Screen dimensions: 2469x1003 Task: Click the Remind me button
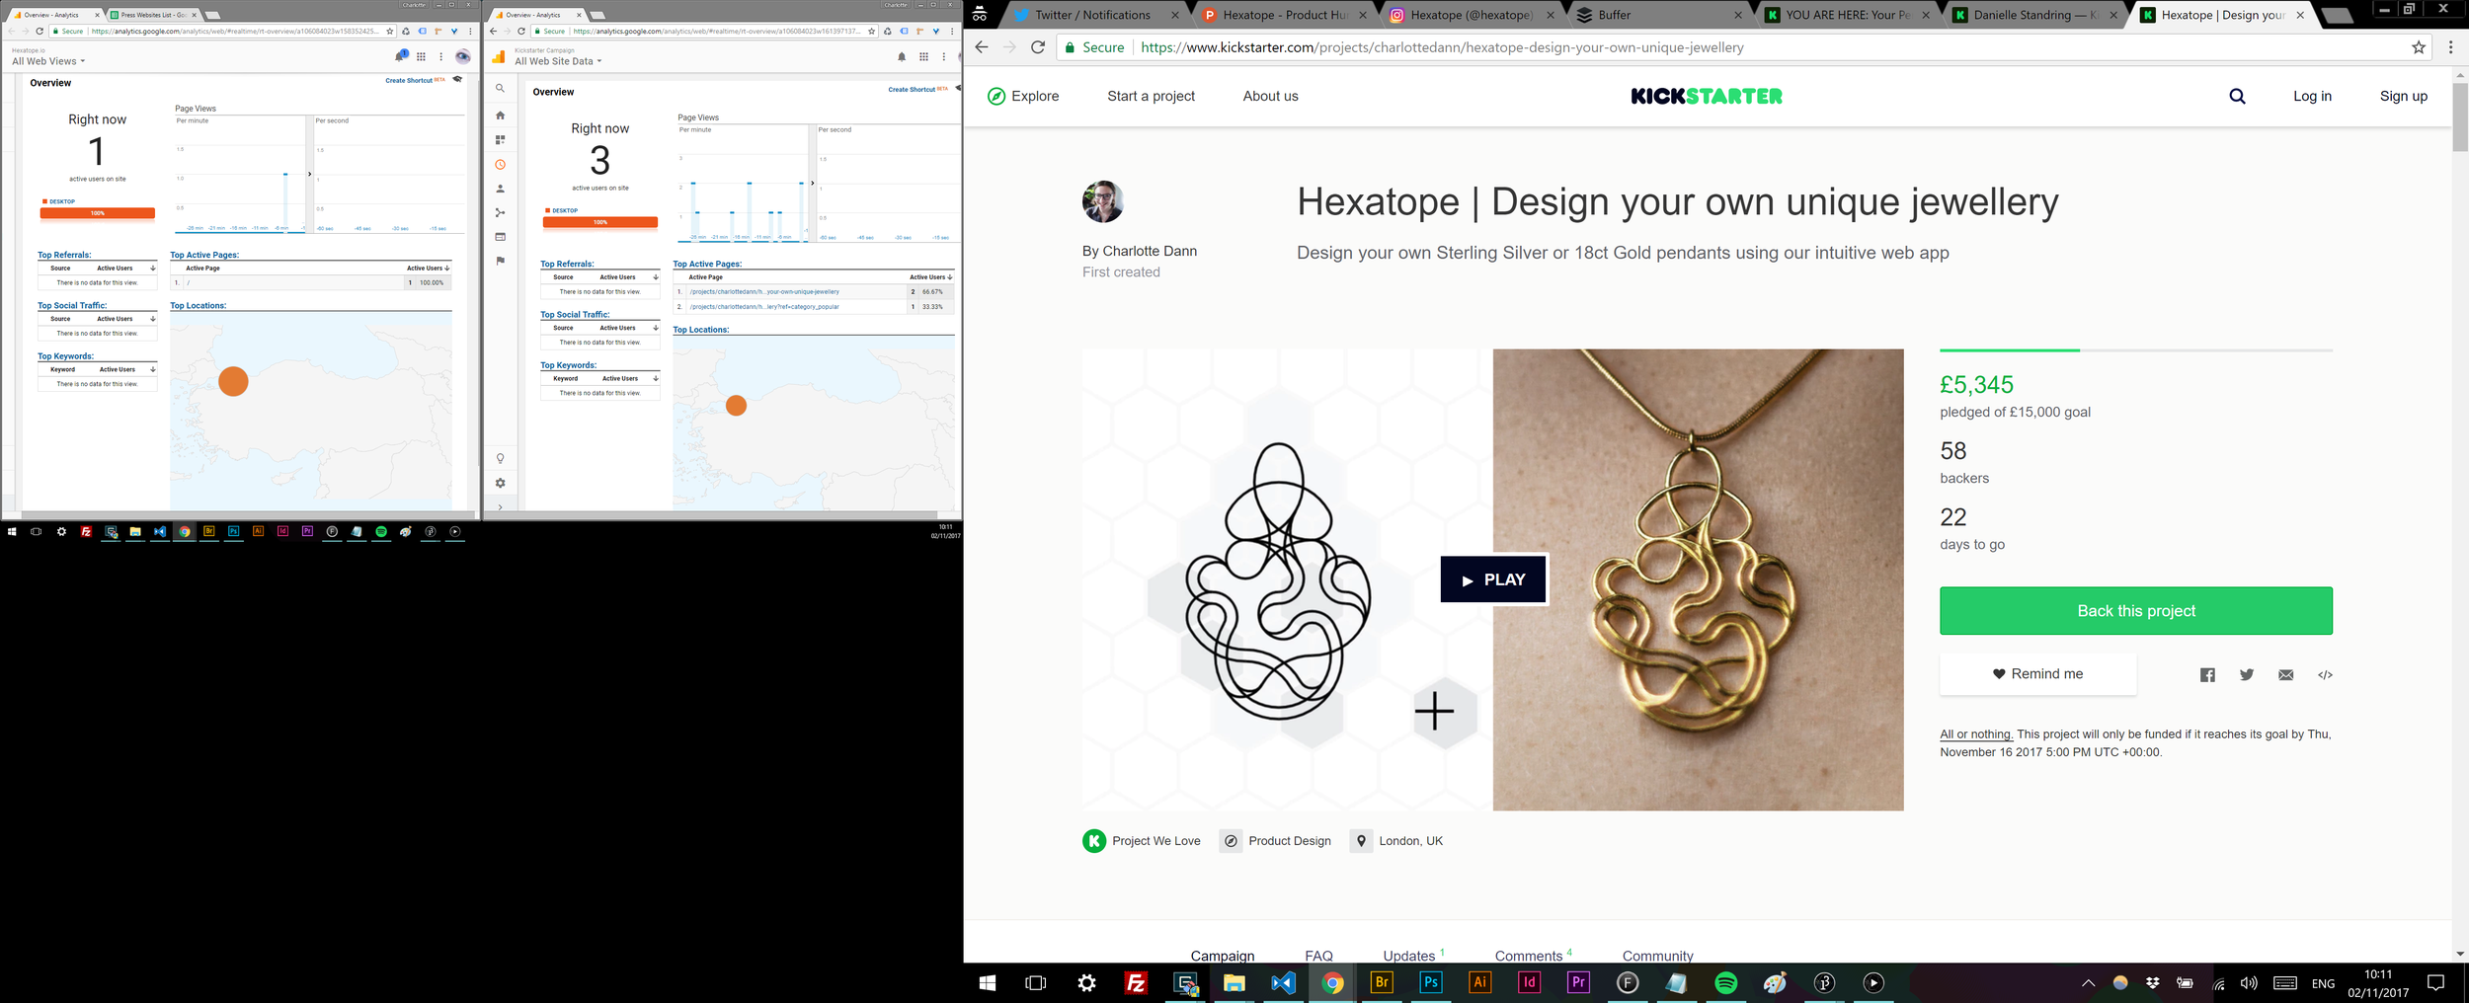[2037, 674]
